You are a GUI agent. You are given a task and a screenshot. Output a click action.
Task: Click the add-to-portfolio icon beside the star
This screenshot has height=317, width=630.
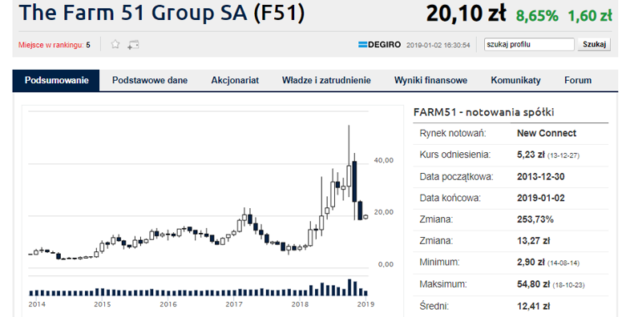pyautogui.click(x=133, y=45)
